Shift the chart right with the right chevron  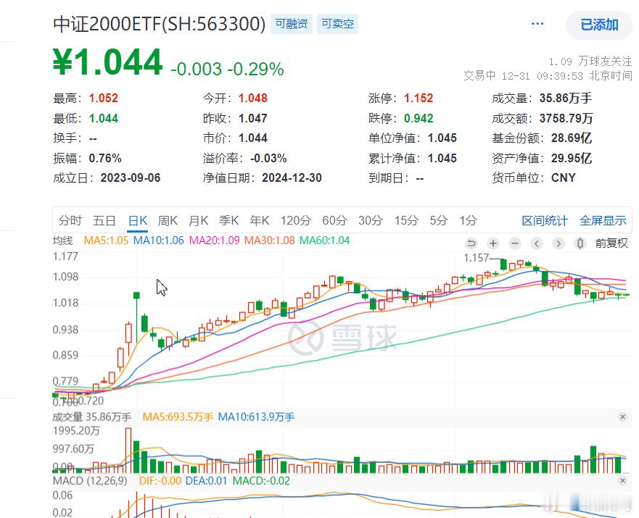click(558, 243)
